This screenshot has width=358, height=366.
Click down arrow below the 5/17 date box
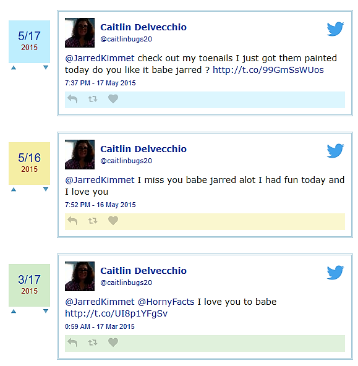point(46,67)
